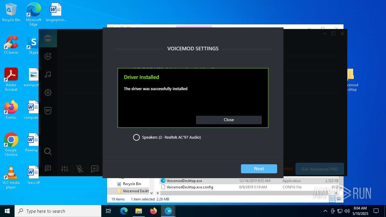Click the Get Voicemod PRO button

[320, 169]
